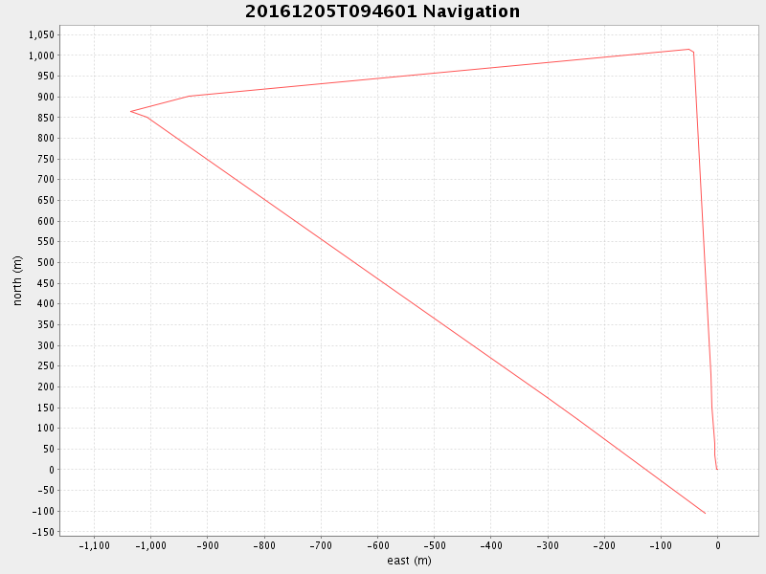Click the -1,100 tick on east axis
Viewport: 766px width, 574px height.
pyautogui.click(x=94, y=546)
